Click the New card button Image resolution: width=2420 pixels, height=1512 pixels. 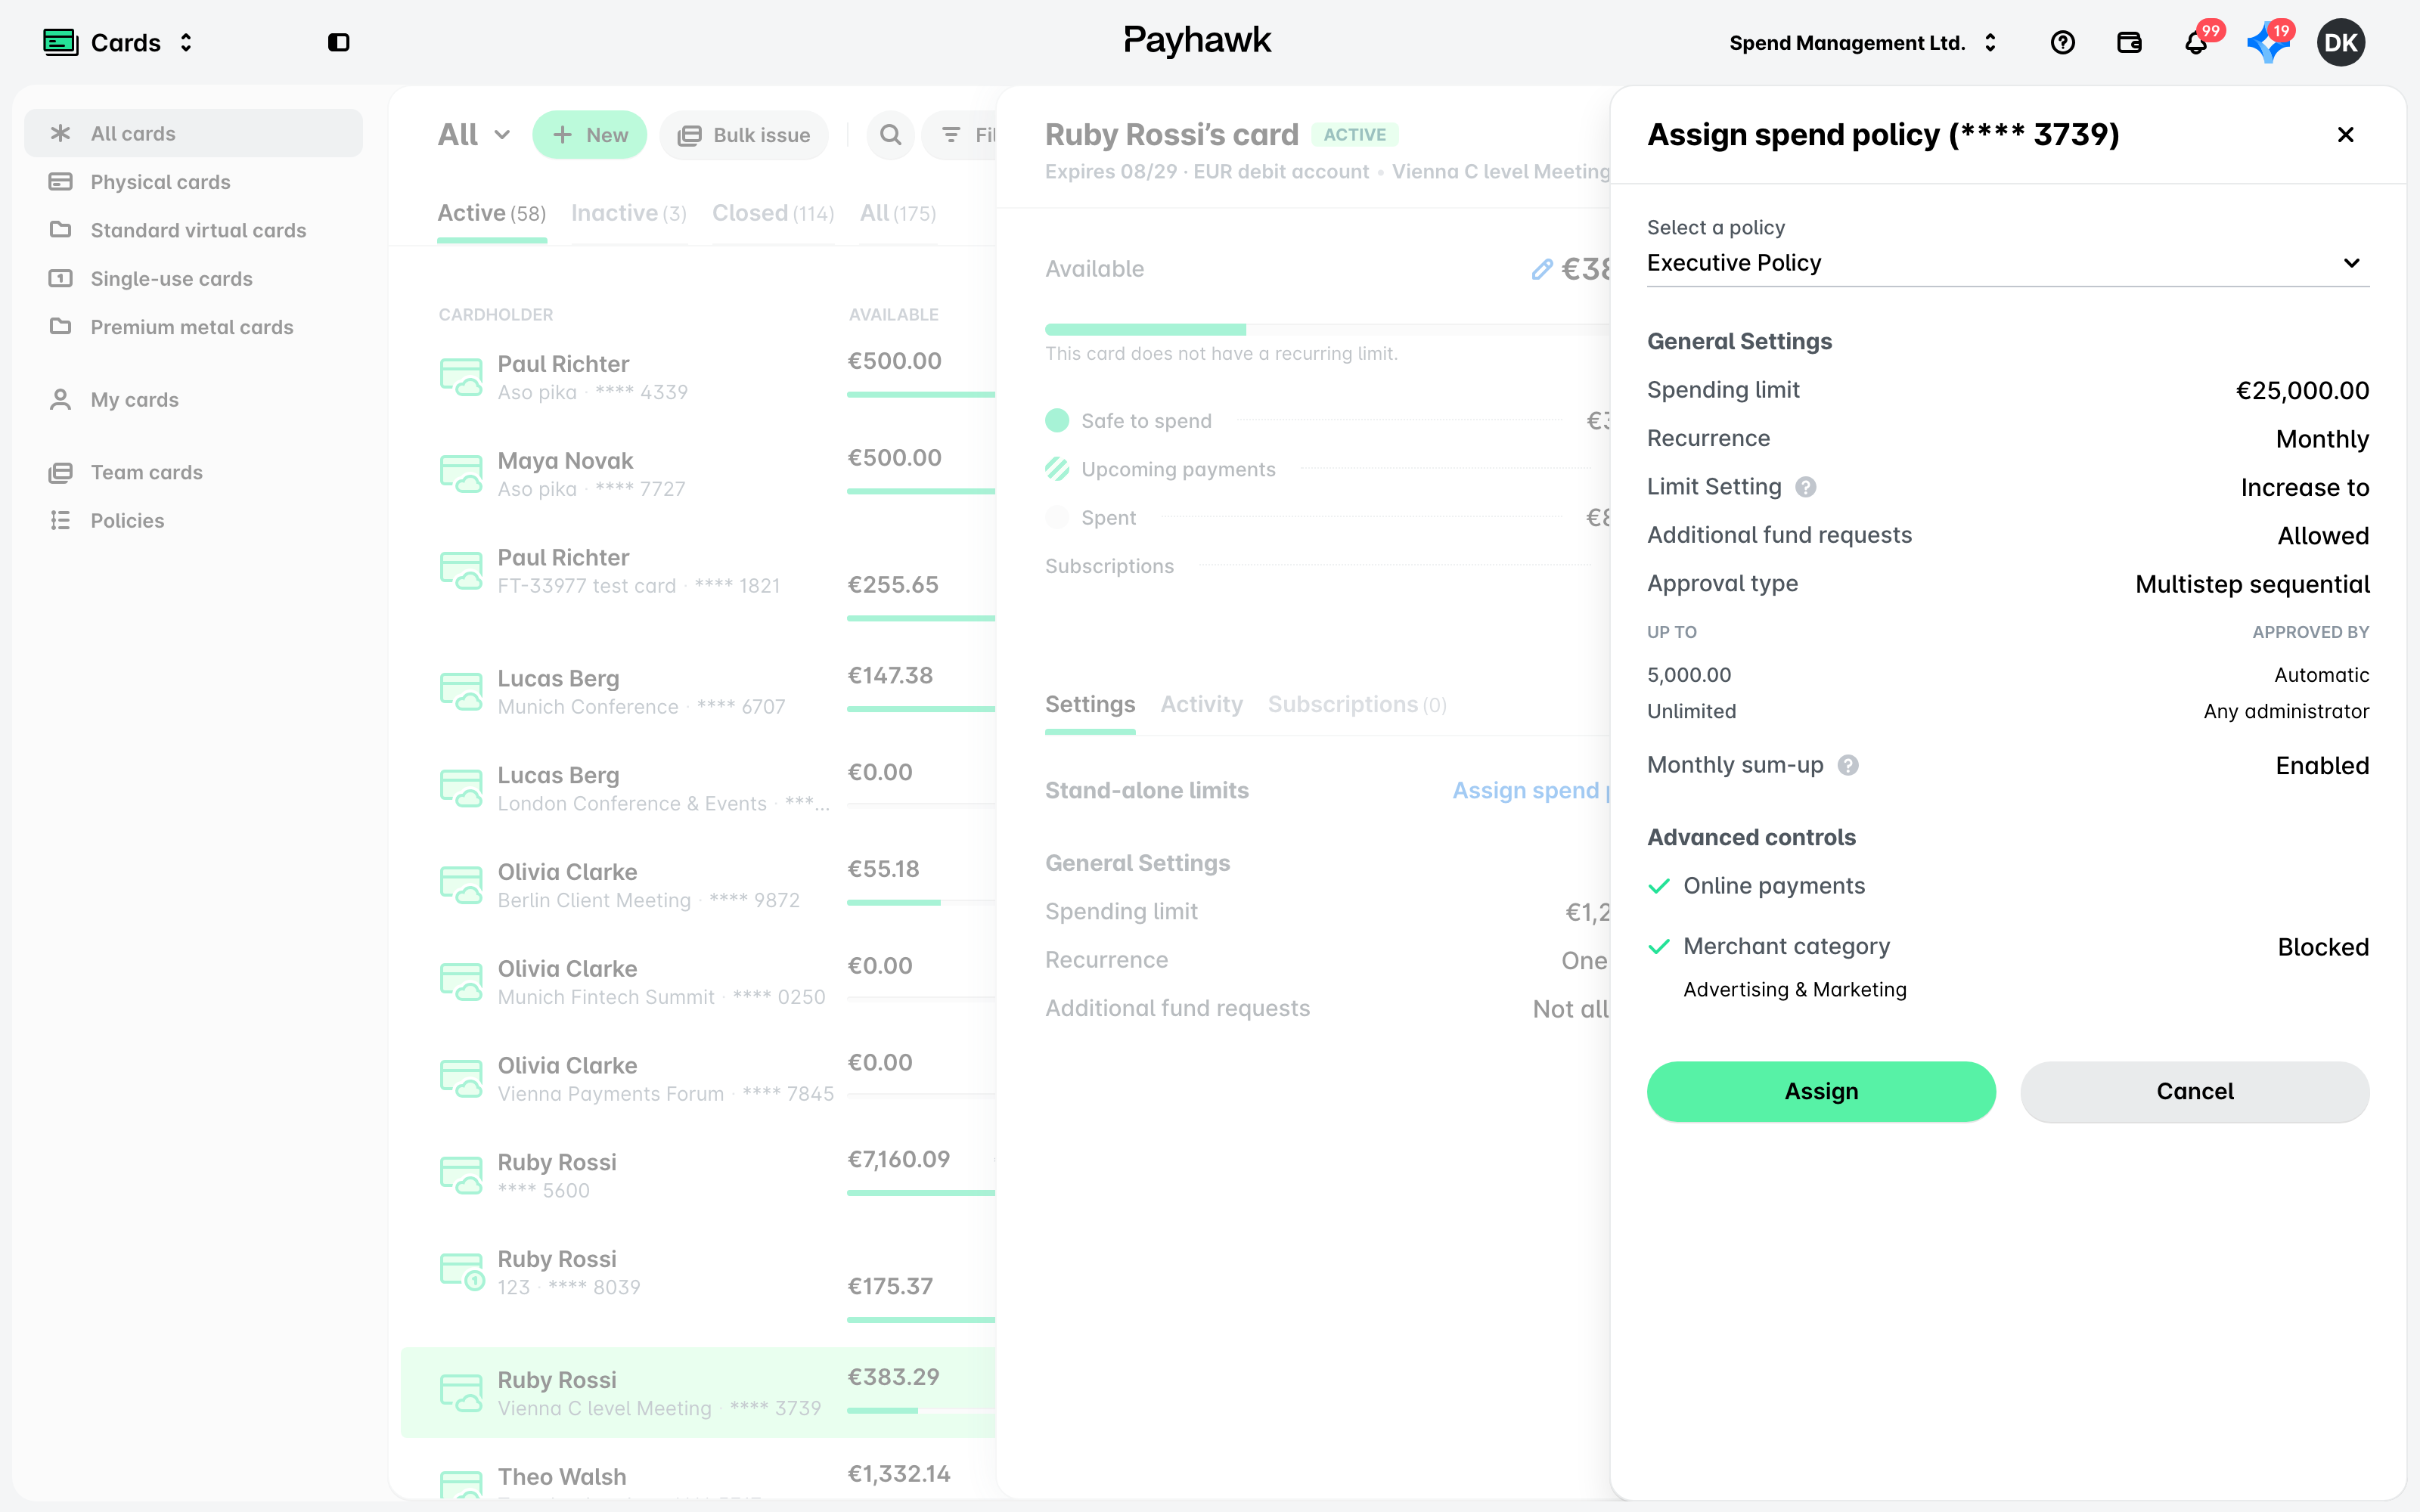click(590, 135)
